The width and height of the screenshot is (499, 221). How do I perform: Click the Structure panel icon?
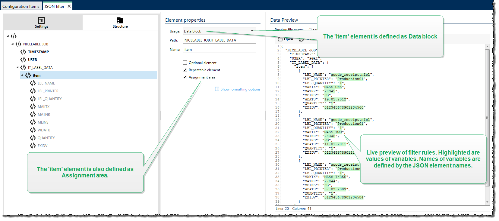(120, 20)
